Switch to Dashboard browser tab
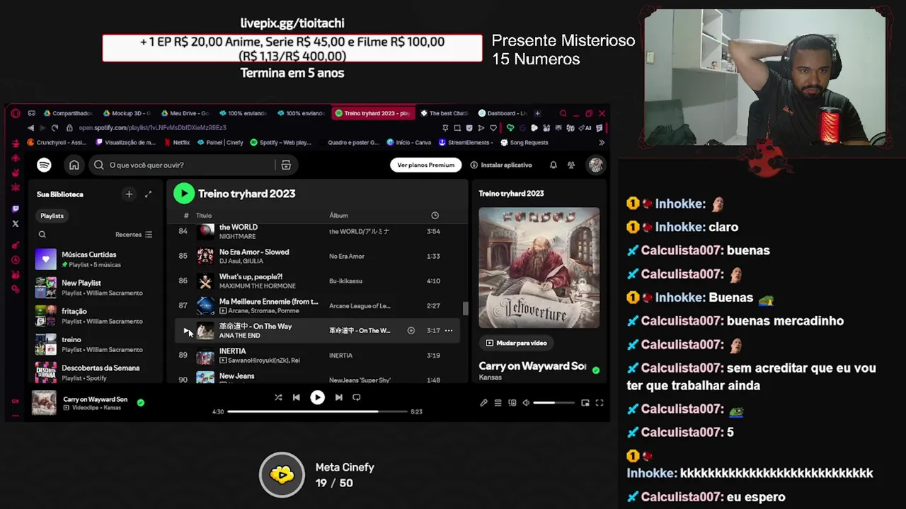 503,113
